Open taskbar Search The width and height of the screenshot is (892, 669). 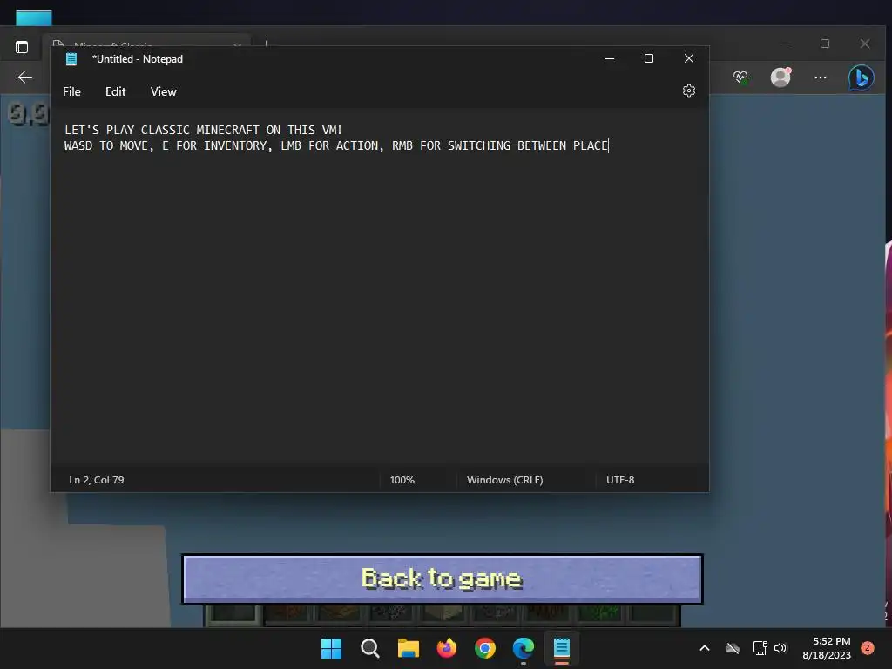[x=369, y=648]
